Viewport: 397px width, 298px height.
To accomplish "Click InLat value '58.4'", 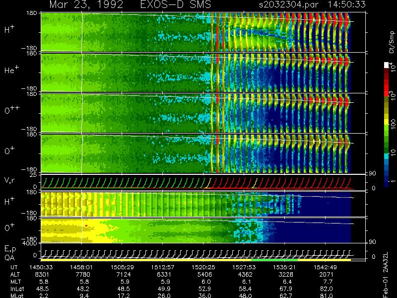I will pyautogui.click(x=245, y=289).
